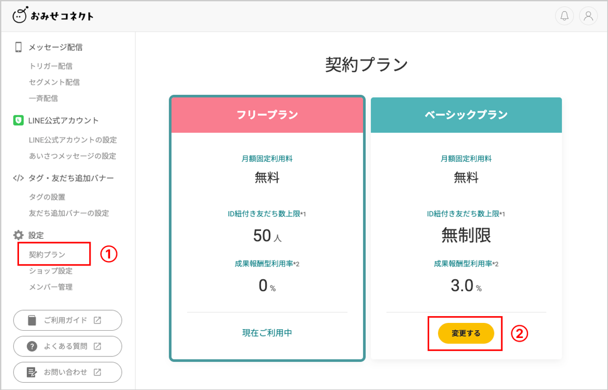Go to 一斉配信 page
The height and width of the screenshot is (390, 608).
click(43, 98)
